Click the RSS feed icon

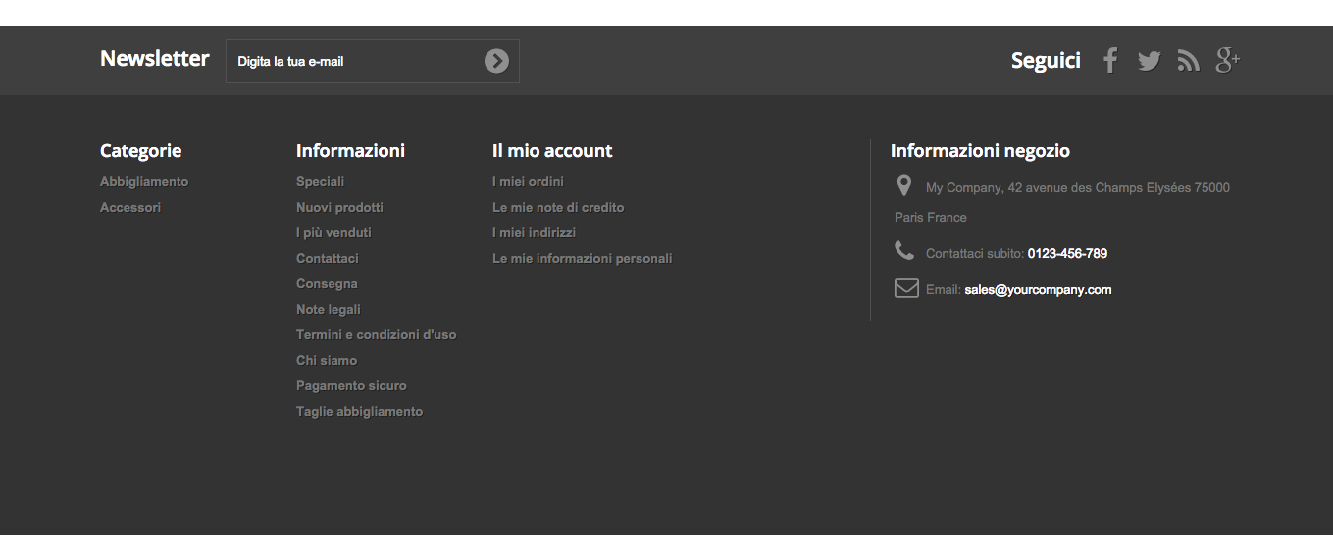pyautogui.click(x=1189, y=61)
